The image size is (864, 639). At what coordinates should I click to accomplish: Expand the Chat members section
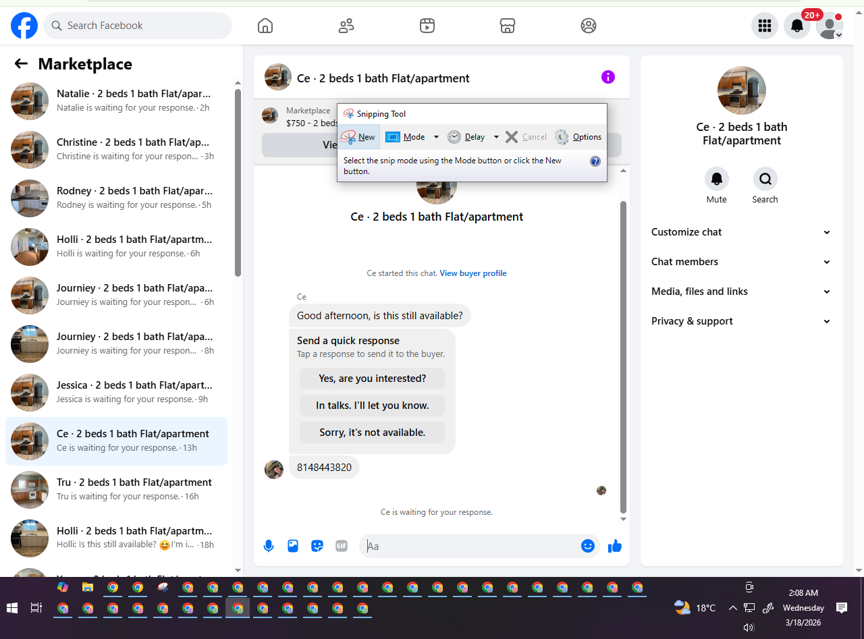click(x=740, y=262)
